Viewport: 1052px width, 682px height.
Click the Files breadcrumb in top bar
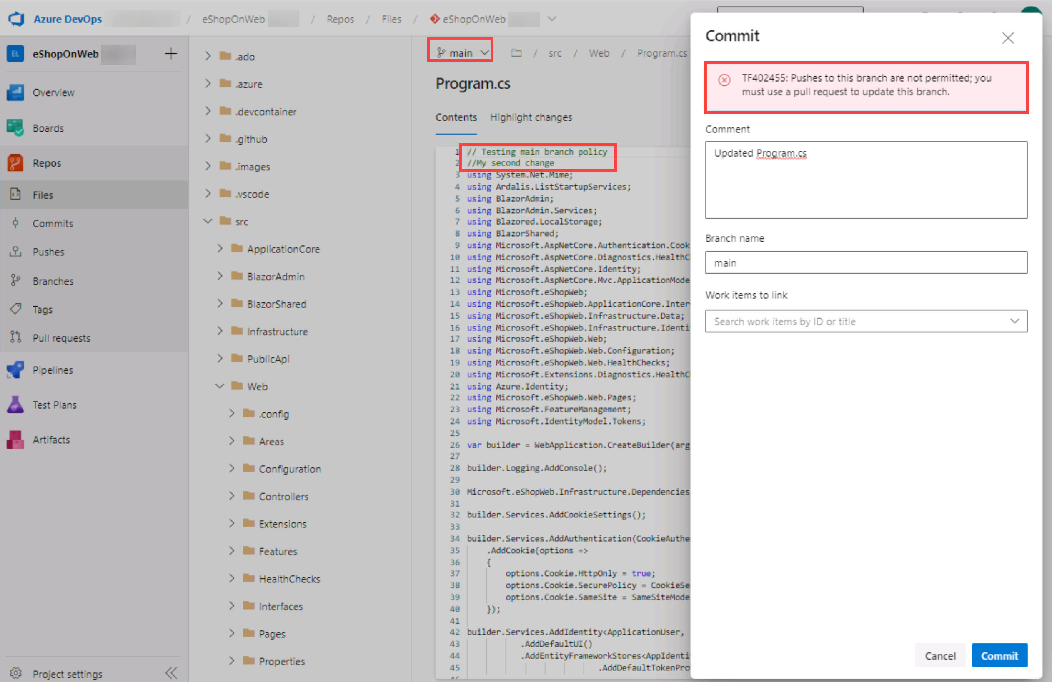[391, 19]
